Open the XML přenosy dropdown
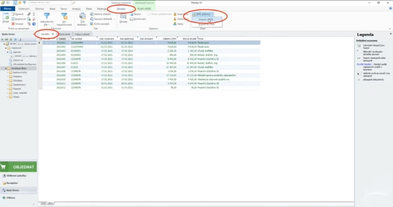 click(x=203, y=14)
